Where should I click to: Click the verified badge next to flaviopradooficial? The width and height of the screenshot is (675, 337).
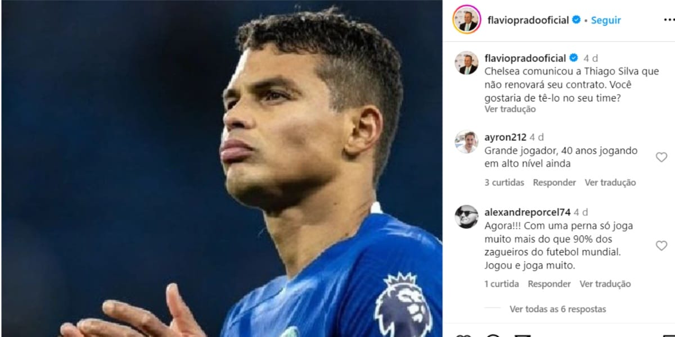[575, 20]
